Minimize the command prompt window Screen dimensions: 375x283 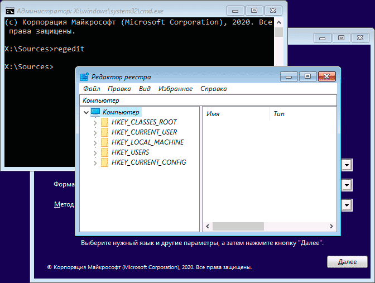pos(235,11)
